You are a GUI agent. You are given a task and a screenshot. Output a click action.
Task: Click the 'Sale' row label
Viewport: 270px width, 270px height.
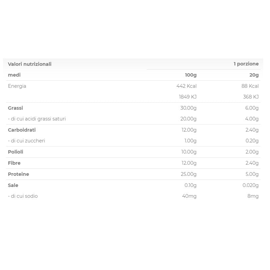coord(13,185)
